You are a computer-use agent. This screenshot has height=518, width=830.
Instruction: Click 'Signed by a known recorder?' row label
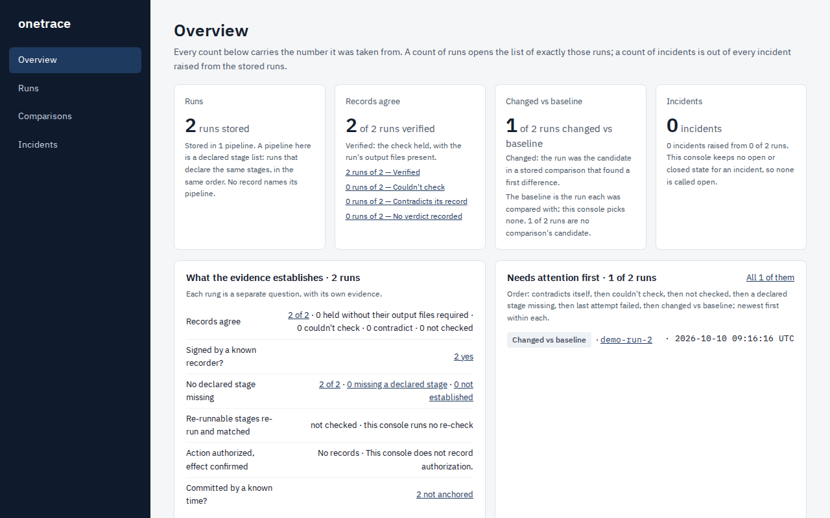tap(221, 357)
